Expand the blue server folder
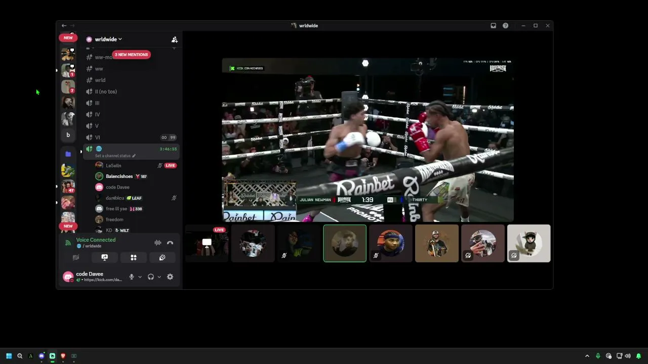Image resolution: width=648 pixels, height=364 pixels. click(x=68, y=154)
